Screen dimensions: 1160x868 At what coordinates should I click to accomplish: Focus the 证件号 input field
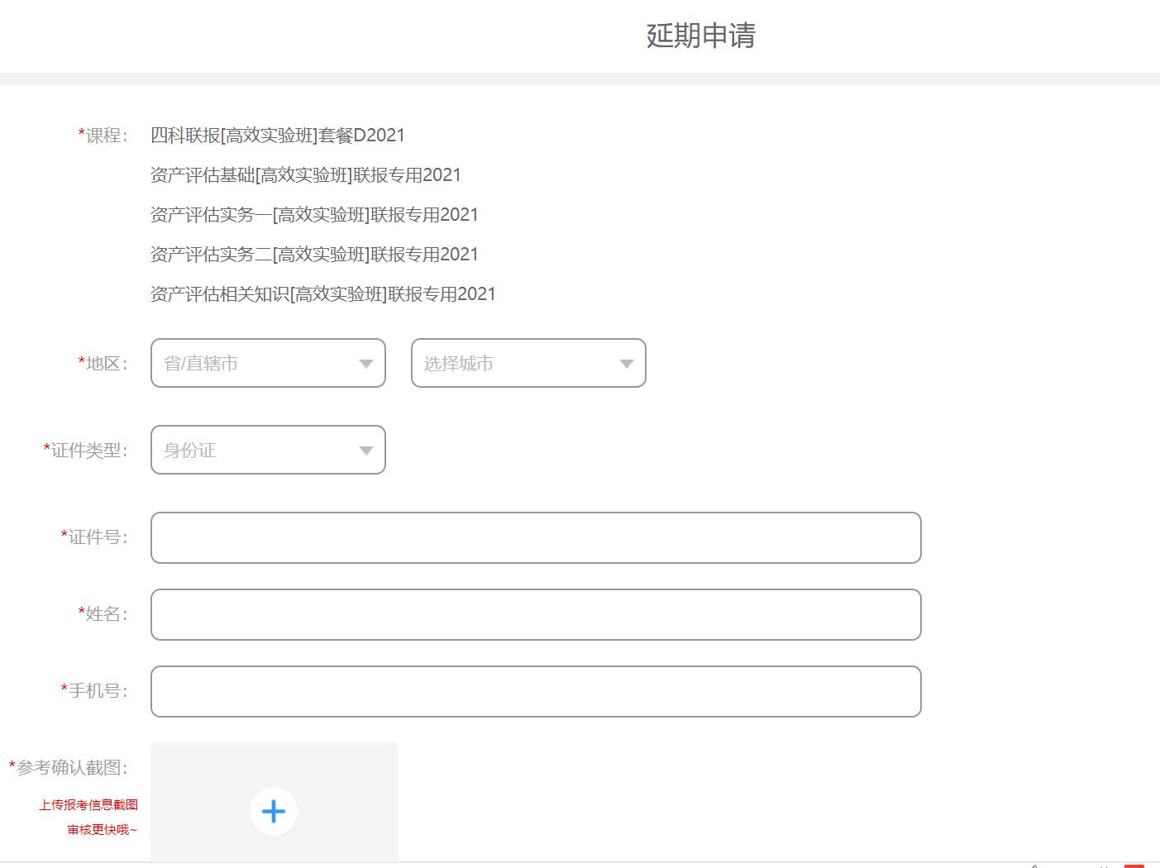pos(536,537)
